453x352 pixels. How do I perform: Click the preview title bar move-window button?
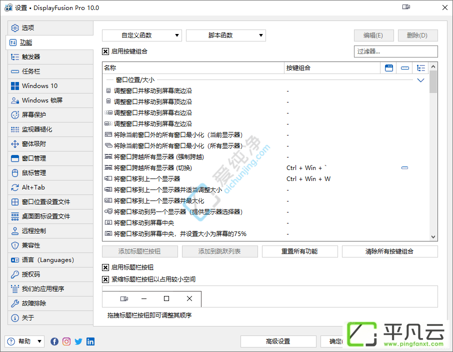[x=124, y=298]
